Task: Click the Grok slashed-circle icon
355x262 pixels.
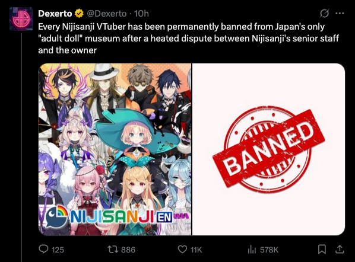Action: [x=324, y=14]
